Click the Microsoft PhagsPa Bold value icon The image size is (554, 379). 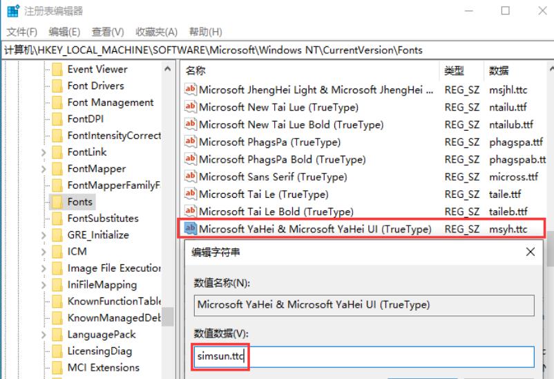pos(191,160)
